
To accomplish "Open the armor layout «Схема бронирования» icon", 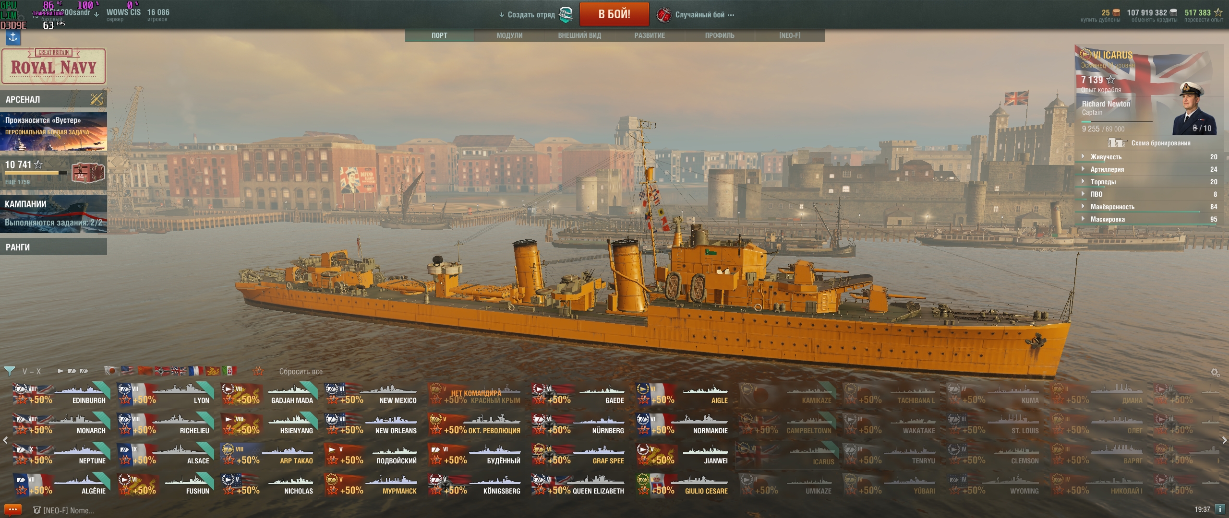I will click(x=1117, y=143).
